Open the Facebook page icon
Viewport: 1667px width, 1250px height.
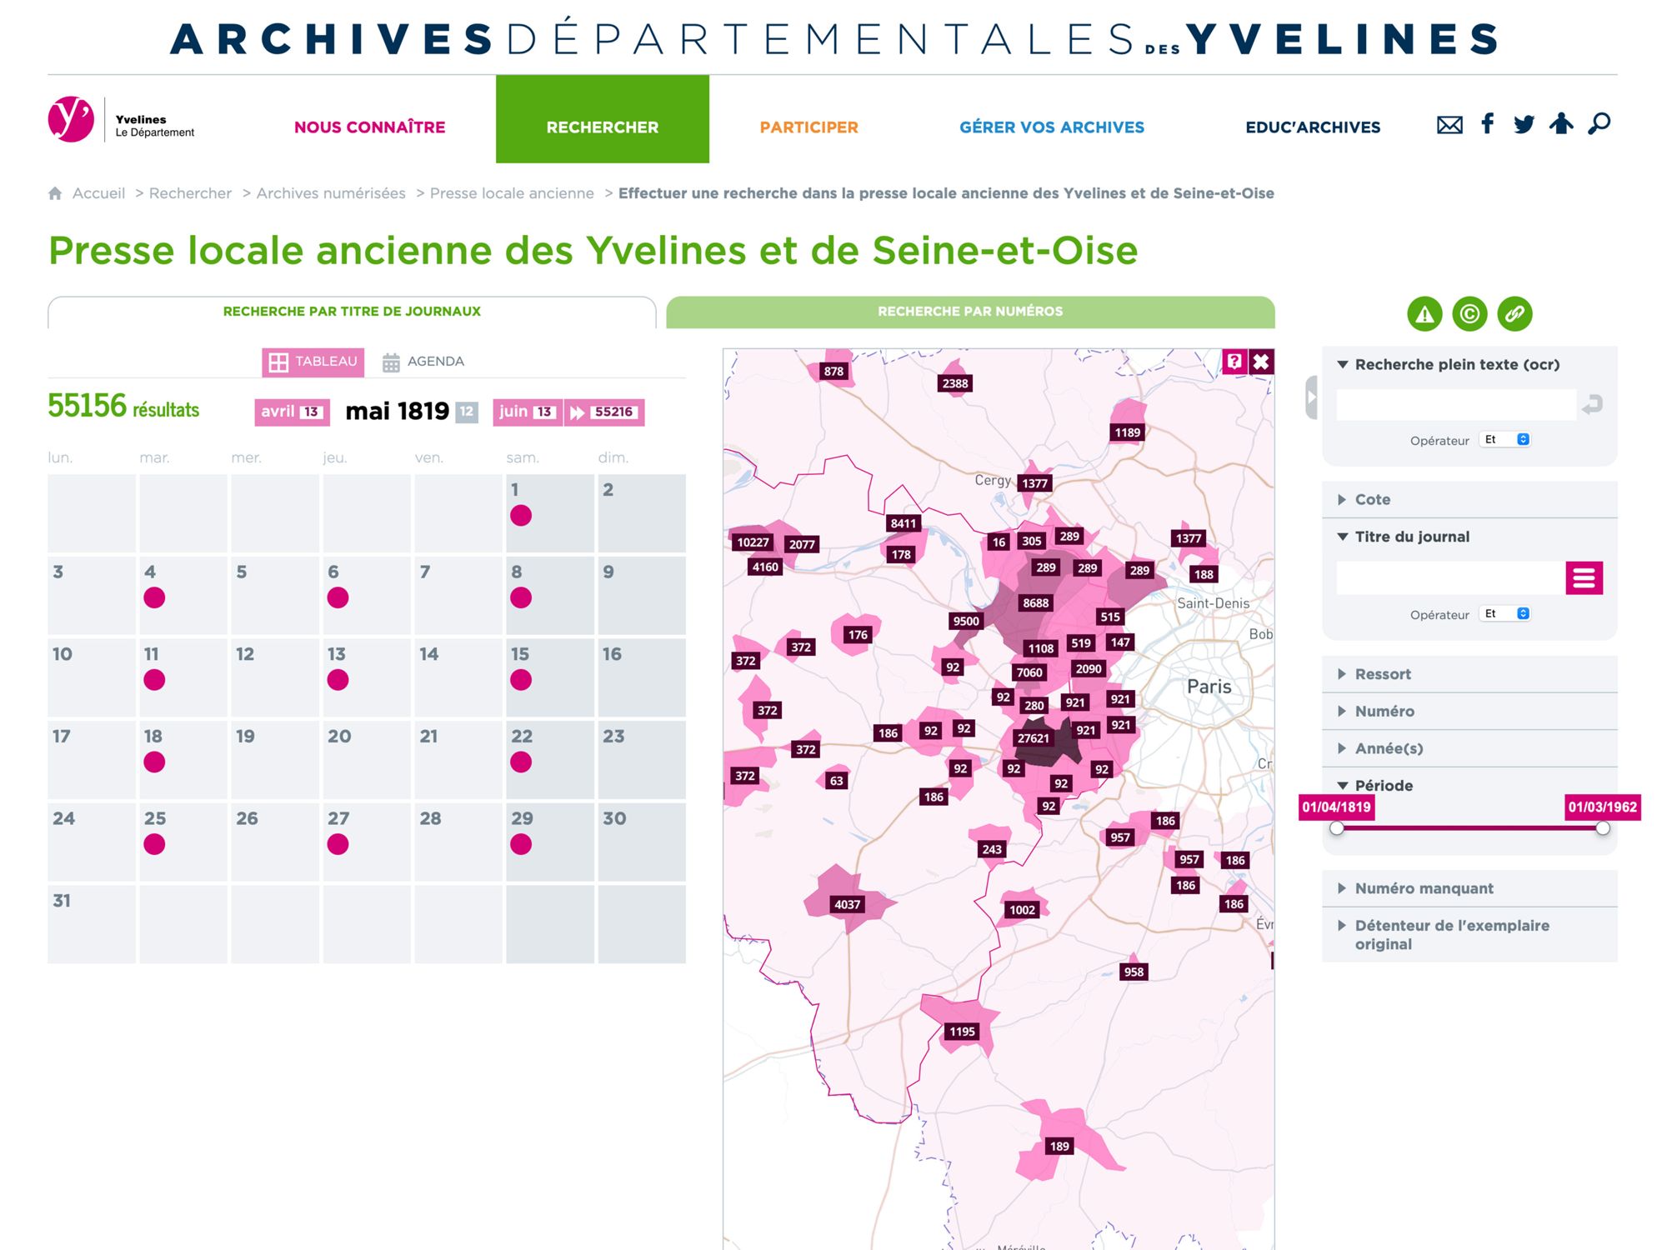pos(1487,124)
